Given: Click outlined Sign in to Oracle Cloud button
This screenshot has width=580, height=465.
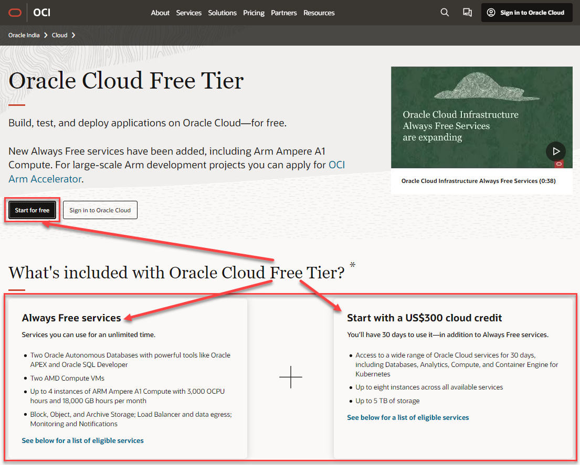Looking at the screenshot, I should (100, 210).
